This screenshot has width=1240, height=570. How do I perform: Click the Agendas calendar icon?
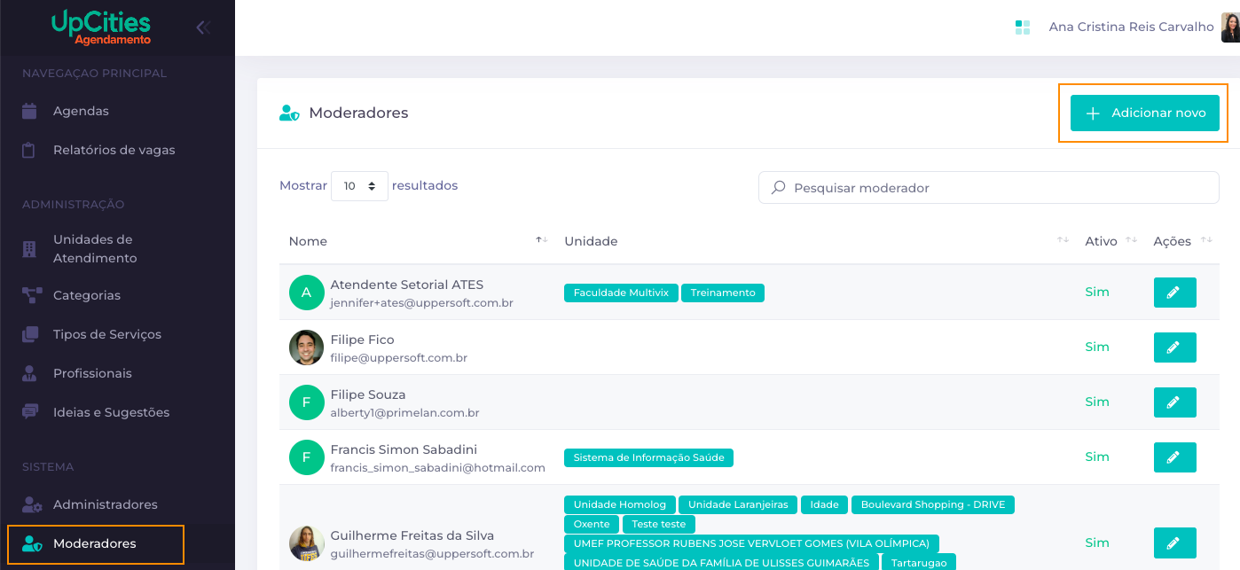point(29,111)
